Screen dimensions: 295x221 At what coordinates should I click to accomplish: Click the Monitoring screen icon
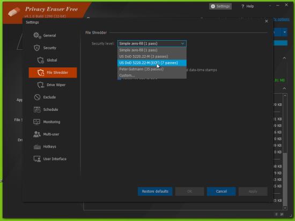coord(36,122)
